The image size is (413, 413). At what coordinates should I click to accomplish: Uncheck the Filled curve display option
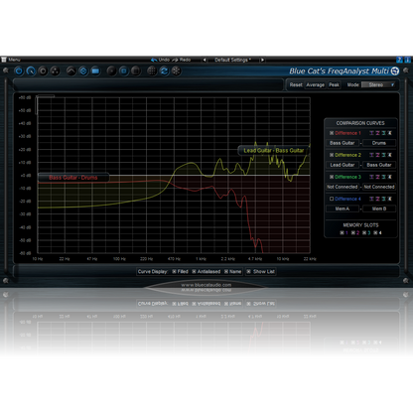tap(174, 272)
